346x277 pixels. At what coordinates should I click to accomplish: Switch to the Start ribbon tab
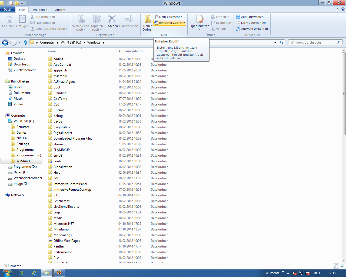tap(22, 10)
